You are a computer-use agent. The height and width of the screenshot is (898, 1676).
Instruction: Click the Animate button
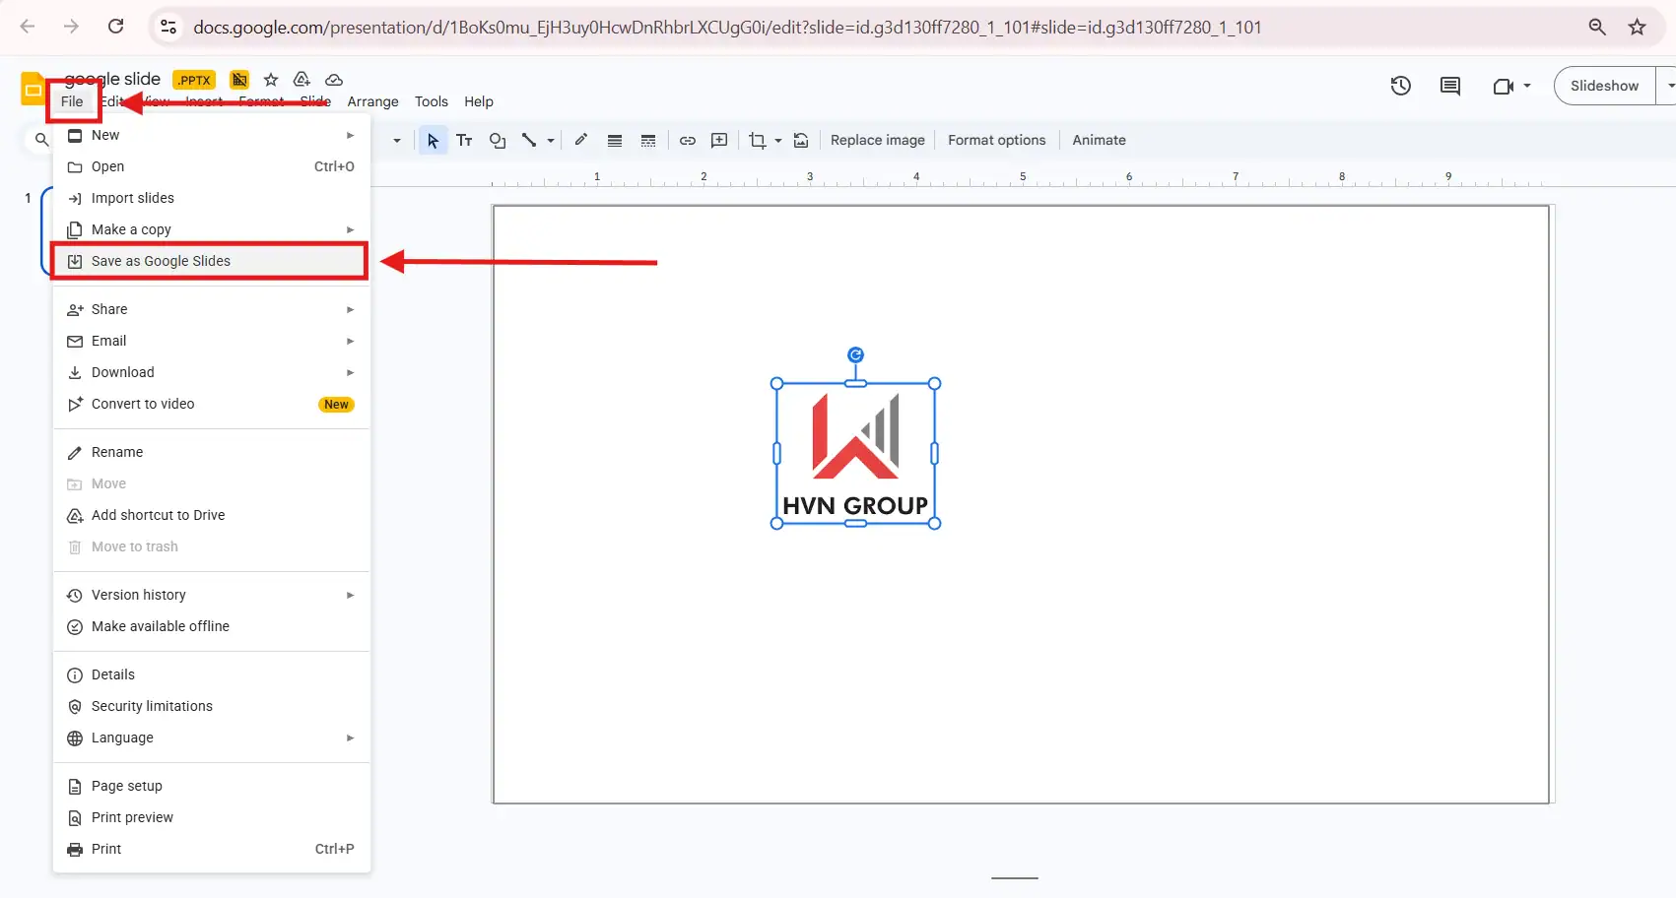click(1099, 140)
